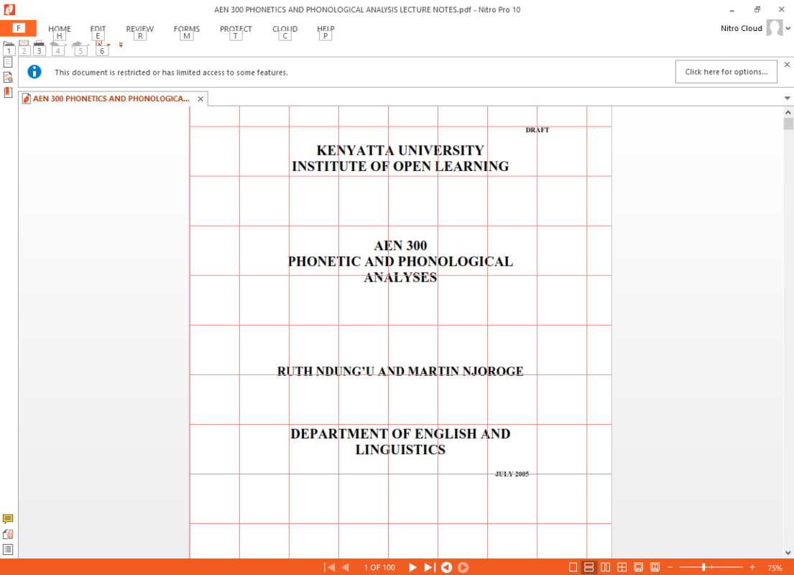Open the REVIEW ribbon tab
Screen dimensions: 794x575
pyautogui.click(x=140, y=29)
